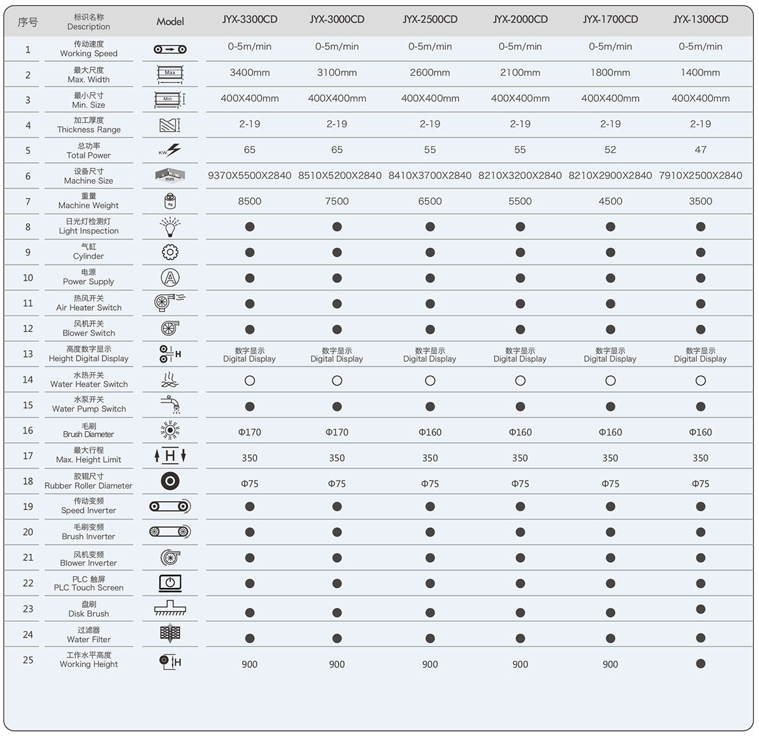Click the PLC Touch Screen icon
Viewport: 759px width, 738px height.
pyautogui.click(x=170, y=583)
